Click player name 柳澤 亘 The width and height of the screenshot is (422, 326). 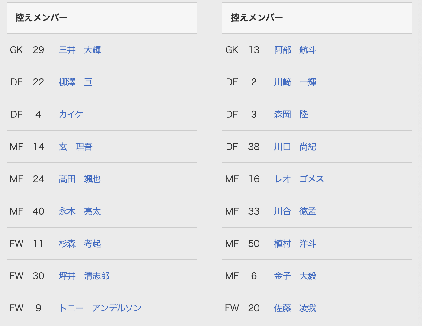(75, 82)
